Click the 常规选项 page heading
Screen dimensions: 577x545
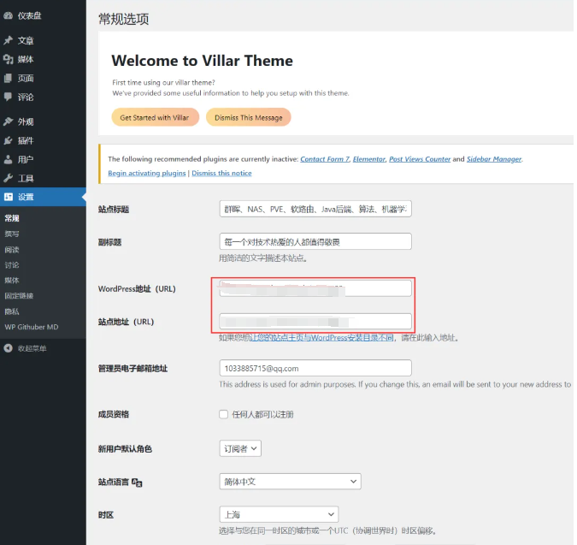(124, 19)
